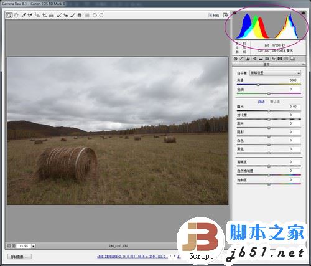Open the zoom level dropdown arrow
The image size is (311, 266).
point(34,246)
